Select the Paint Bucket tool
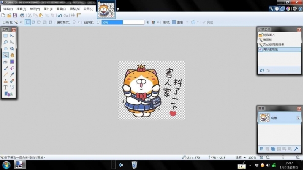The image size is (304, 170). coord(5,61)
